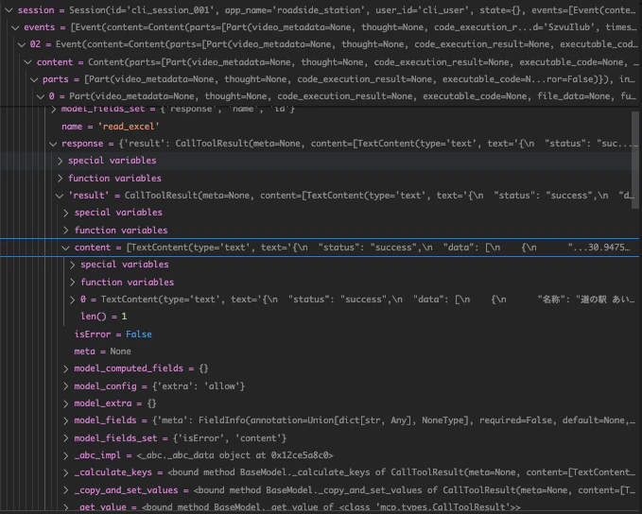
Task: Expand function variables under response
Action: [x=60, y=179]
